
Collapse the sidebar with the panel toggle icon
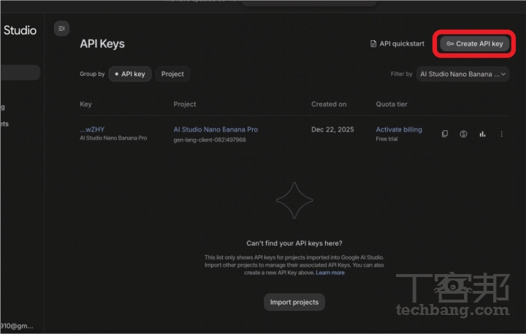coord(61,29)
